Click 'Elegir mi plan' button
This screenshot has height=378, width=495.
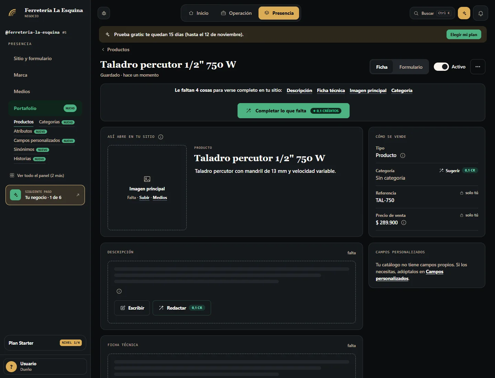464,34
